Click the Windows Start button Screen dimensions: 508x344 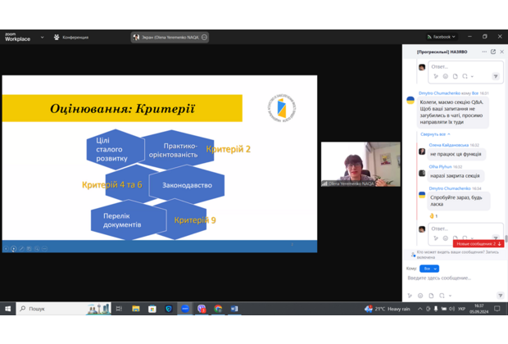(9, 309)
